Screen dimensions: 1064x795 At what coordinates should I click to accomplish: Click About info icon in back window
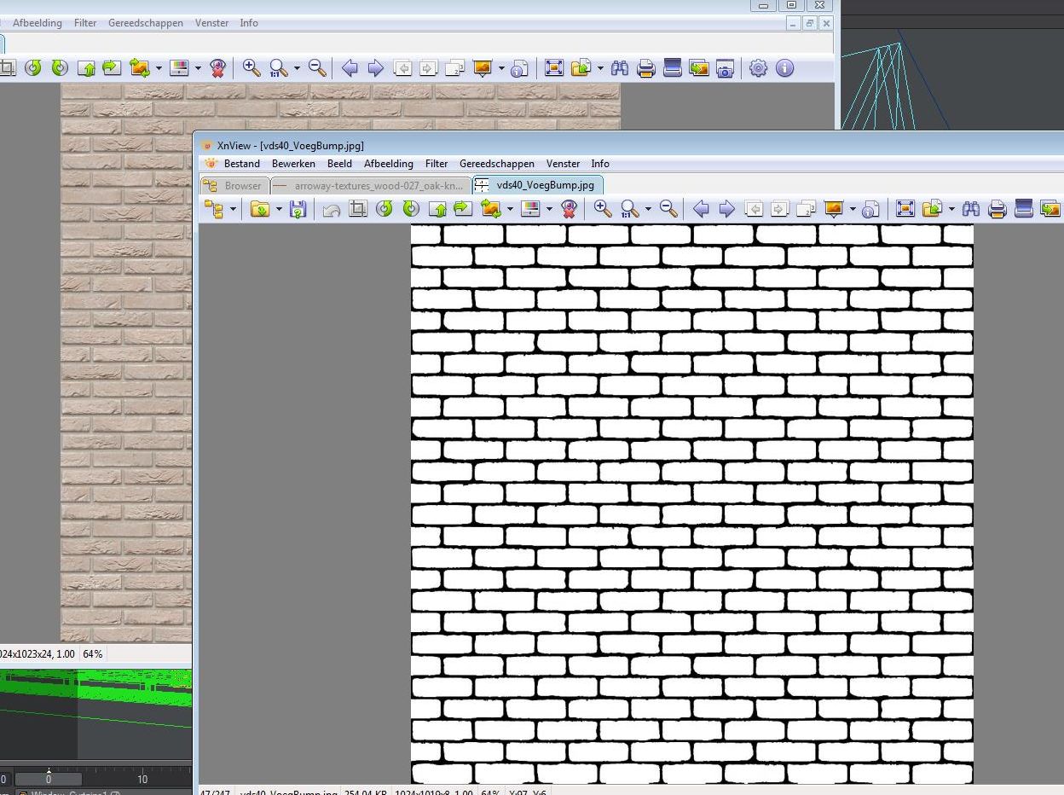pyautogui.click(x=784, y=68)
